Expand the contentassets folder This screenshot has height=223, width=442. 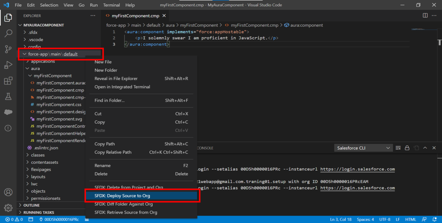pos(44,162)
